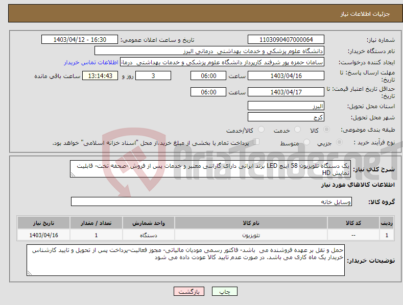403x305 pixels.
Task: Click the buyer organization name field
Action: 209,51
